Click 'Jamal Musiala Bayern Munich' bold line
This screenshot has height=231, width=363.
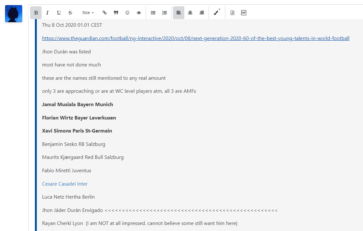[77, 104]
